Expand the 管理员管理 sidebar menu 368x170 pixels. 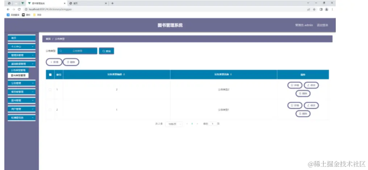22,55
